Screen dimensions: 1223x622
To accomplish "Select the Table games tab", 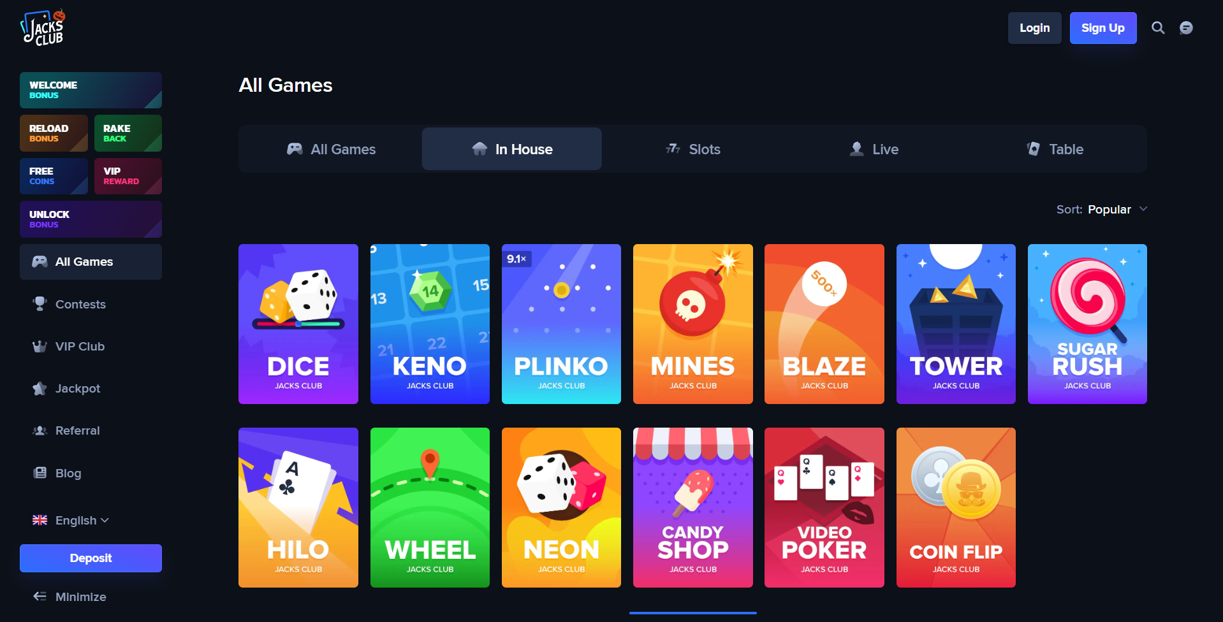I will tap(1055, 149).
